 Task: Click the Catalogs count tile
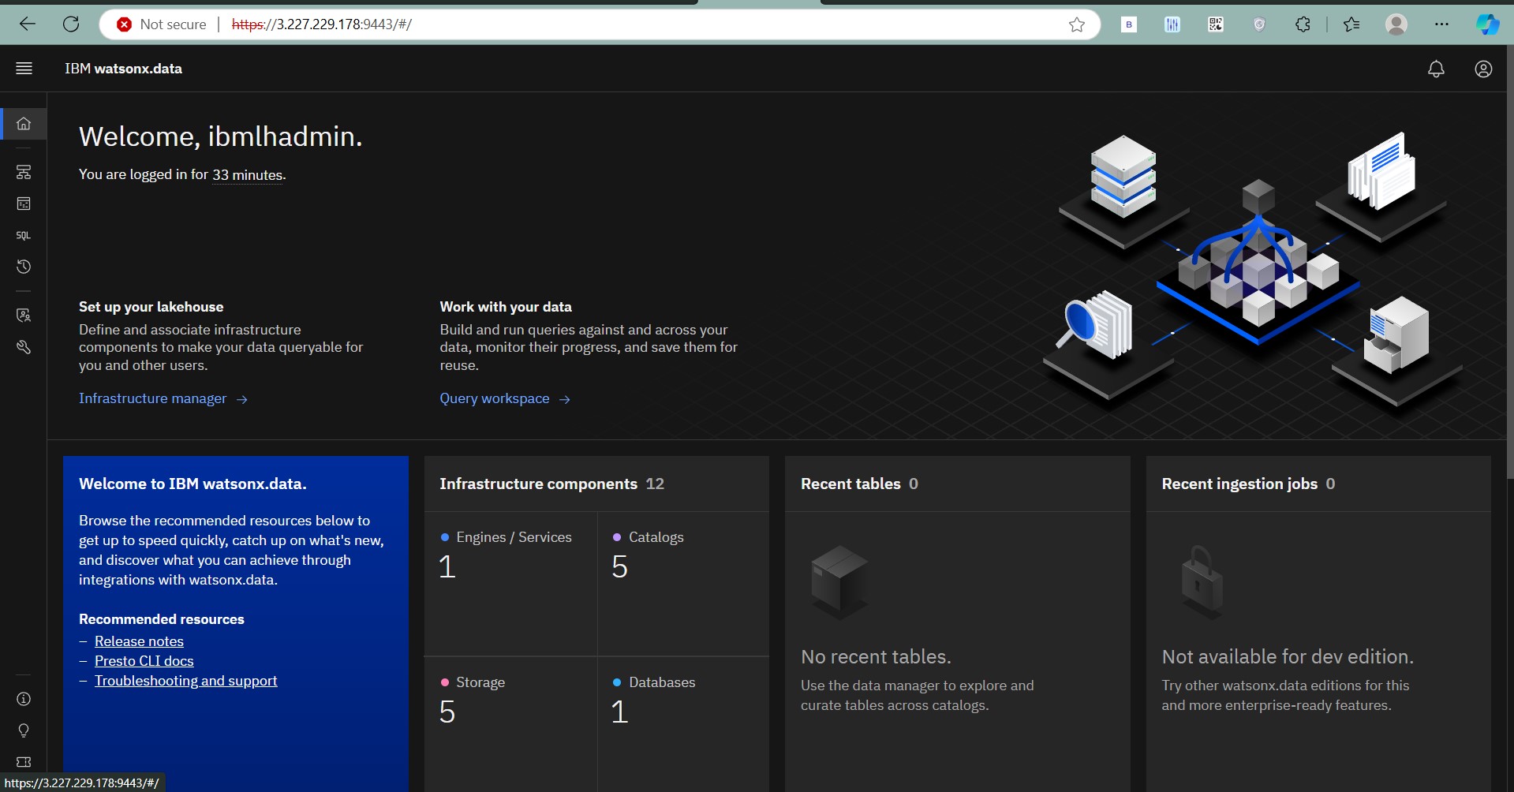683,584
